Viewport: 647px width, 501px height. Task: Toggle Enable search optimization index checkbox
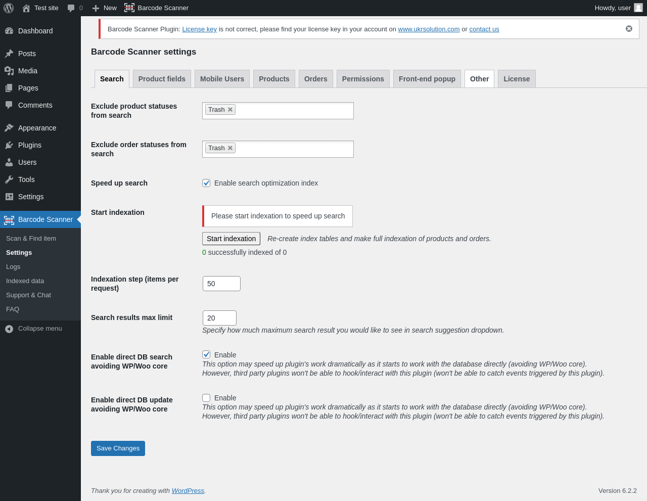pyautogui.click(x=206, y=183)
